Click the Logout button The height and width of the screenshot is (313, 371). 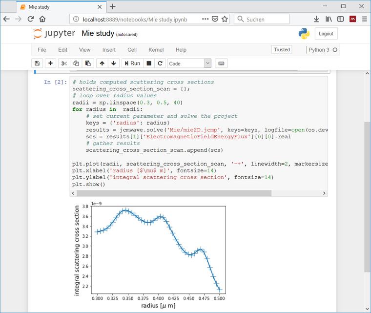pos(326,34)
